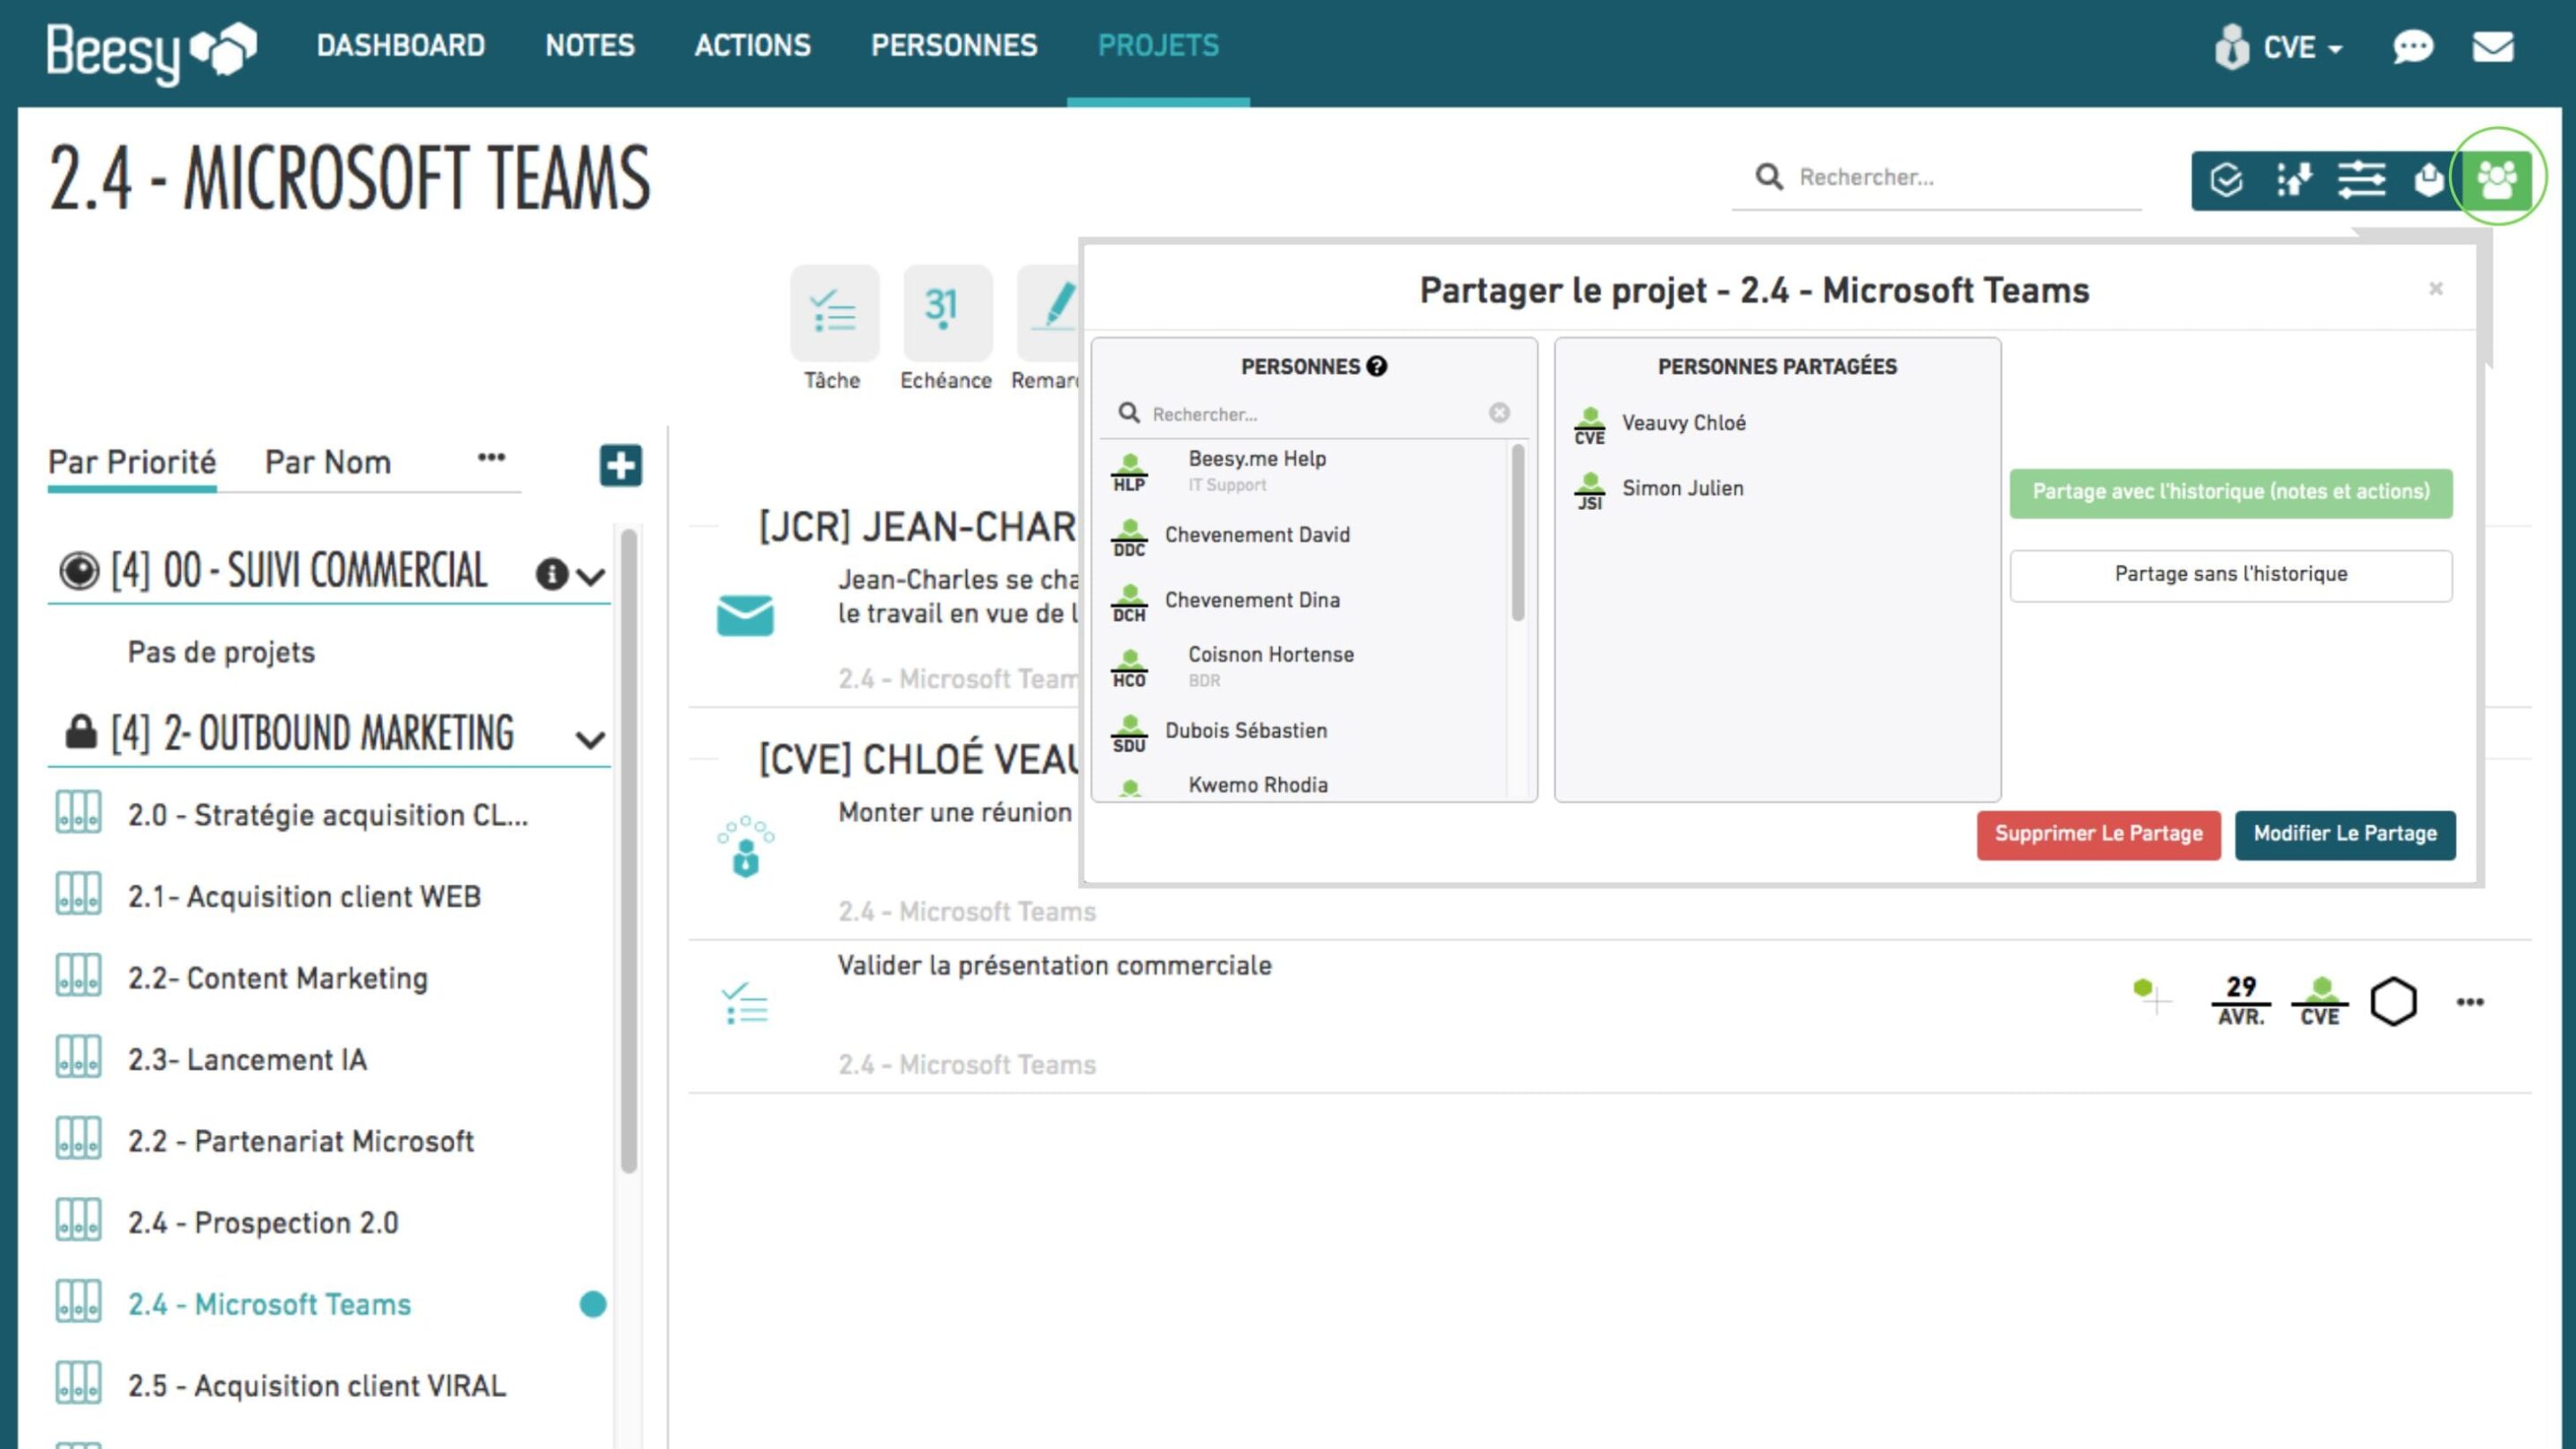
Task: Click the project list sidebar scrollbar
Action: 628,850
